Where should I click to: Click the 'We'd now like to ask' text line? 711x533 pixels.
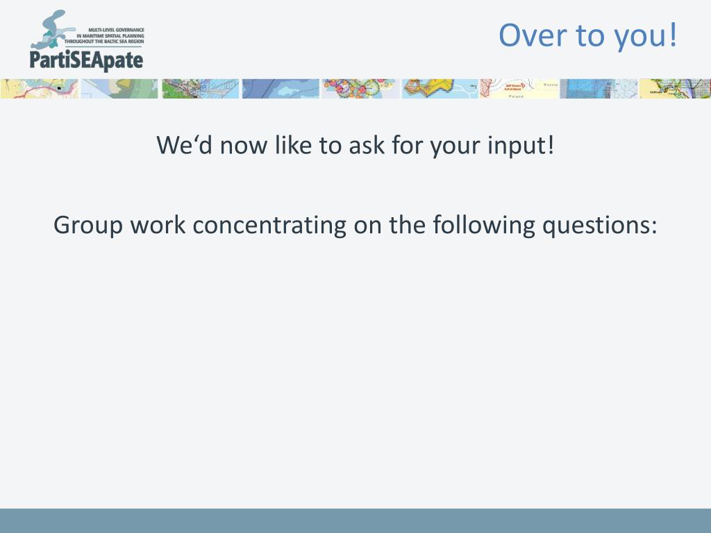355,146
